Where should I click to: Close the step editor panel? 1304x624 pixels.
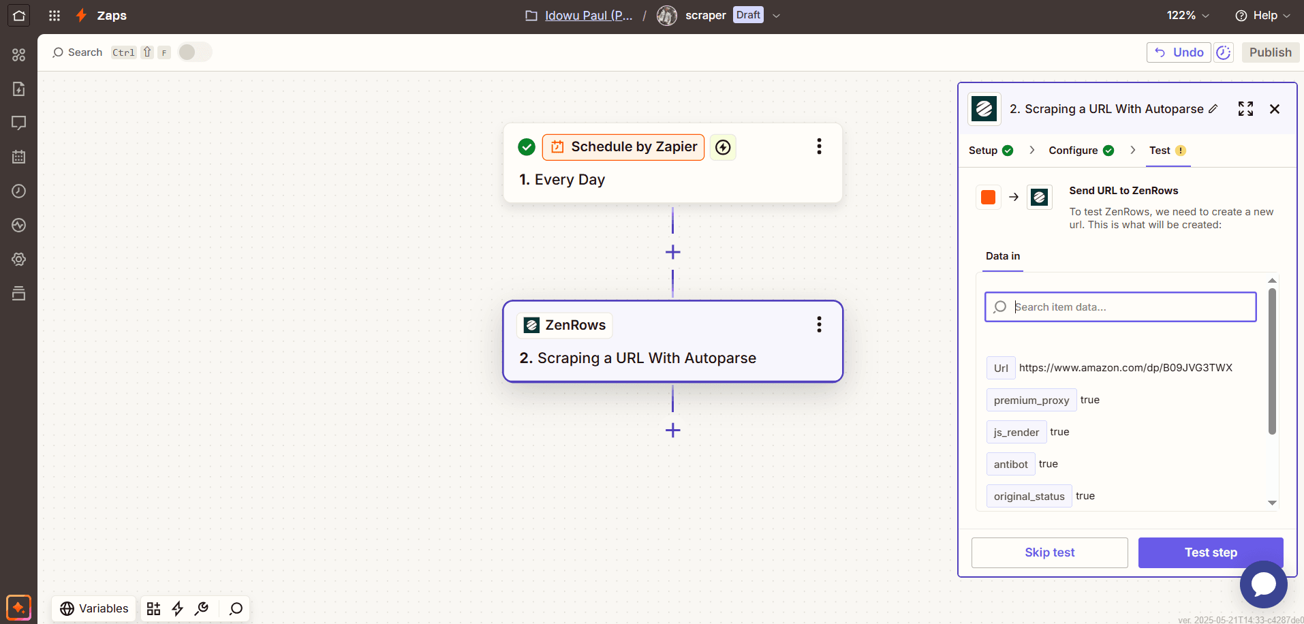[1275, 109]
